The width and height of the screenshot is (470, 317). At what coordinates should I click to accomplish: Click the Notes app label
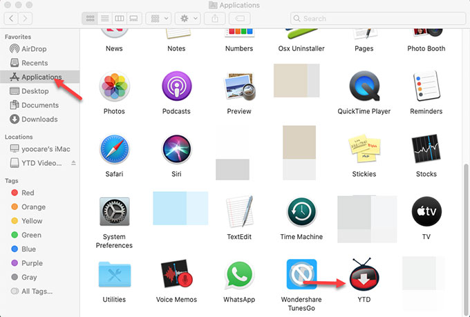(176, 48)
